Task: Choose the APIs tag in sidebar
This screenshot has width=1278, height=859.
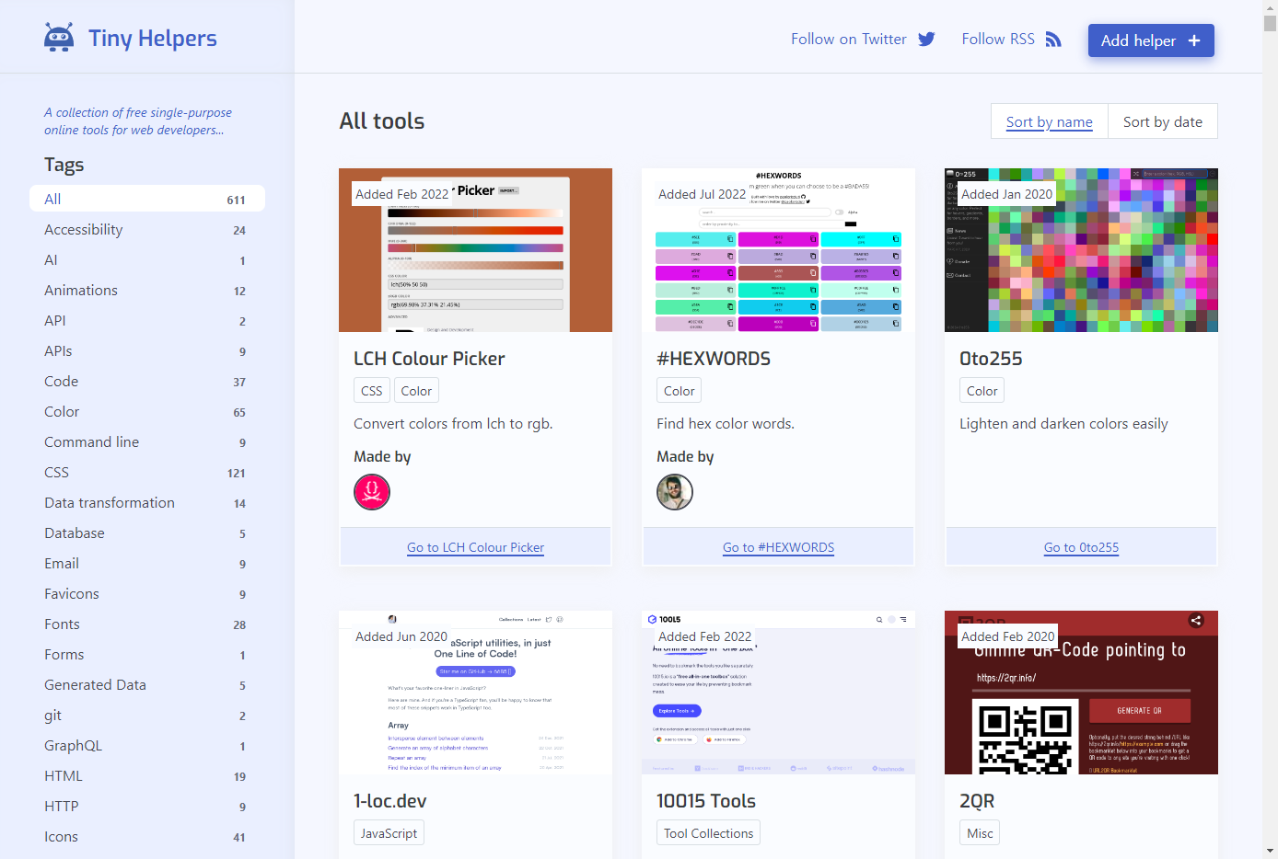Action: pyautogui.click(x=147, y=350)
